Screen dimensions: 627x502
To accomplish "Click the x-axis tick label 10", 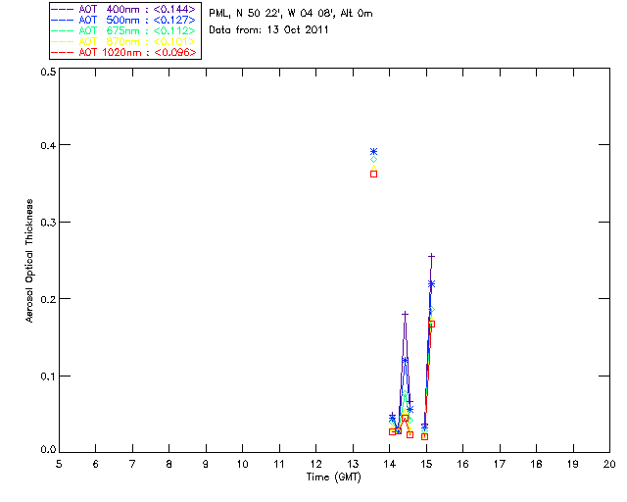I will 242,464.
